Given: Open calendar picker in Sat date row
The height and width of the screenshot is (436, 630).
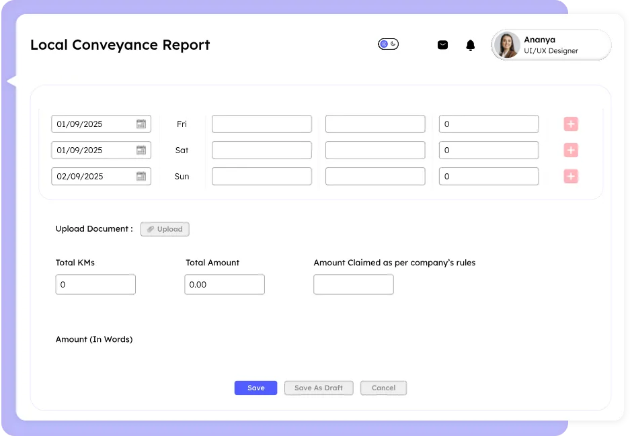Looking at the screenshot, I should 141,150.
